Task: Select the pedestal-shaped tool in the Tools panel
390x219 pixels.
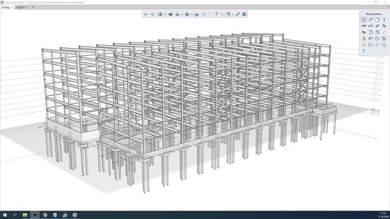Action: [364, 38]
